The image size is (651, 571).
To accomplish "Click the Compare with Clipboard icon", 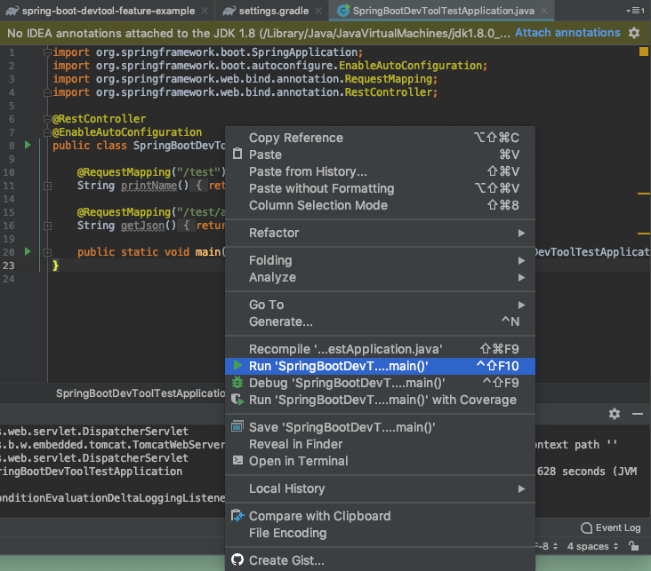I will click(x=237, y=515).
